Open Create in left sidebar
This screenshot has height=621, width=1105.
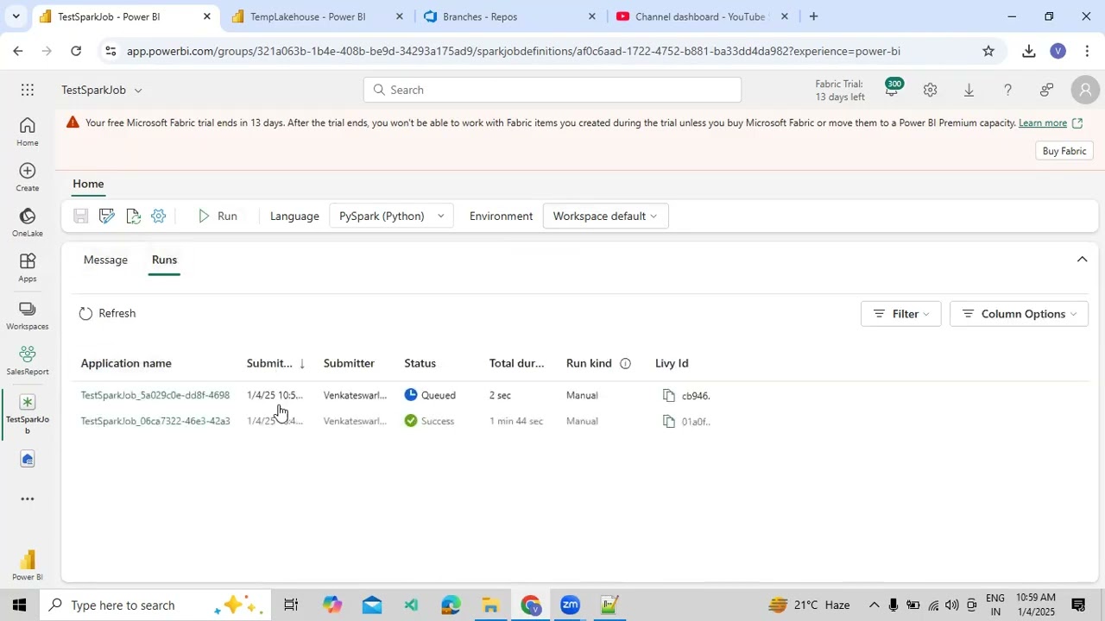[28, 178]
